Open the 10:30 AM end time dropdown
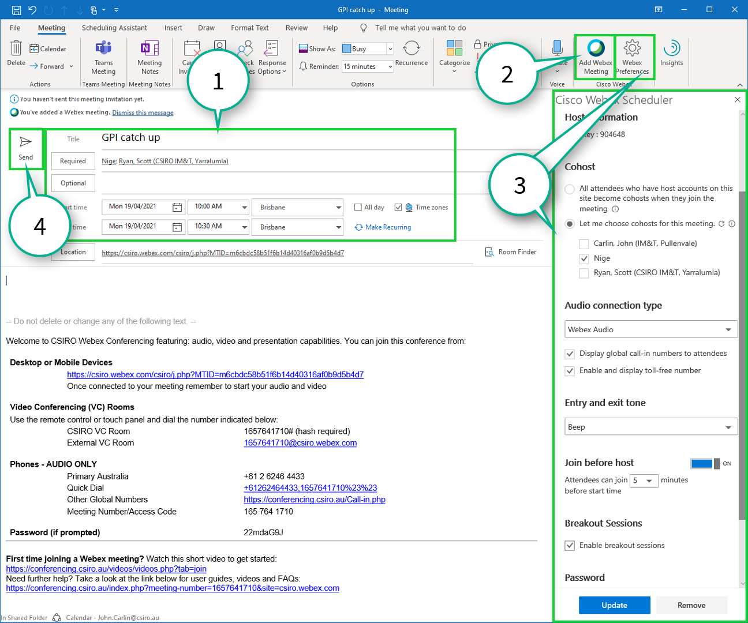This screenshot has height=623, width=748. click(245, 227)
